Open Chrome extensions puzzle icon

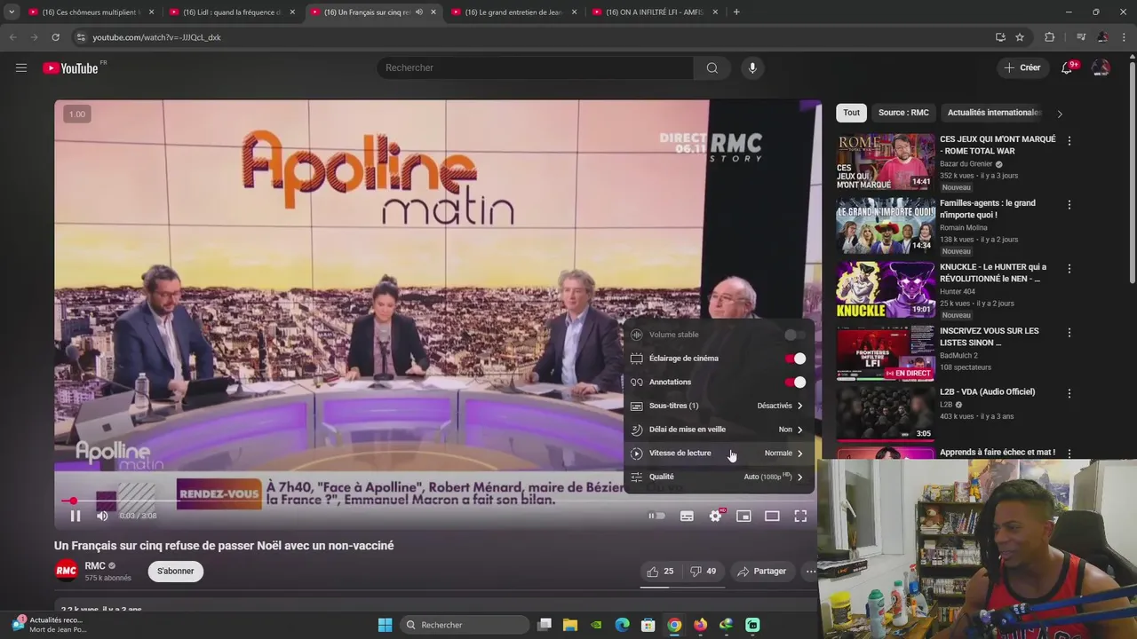[x=1049, y=37]
